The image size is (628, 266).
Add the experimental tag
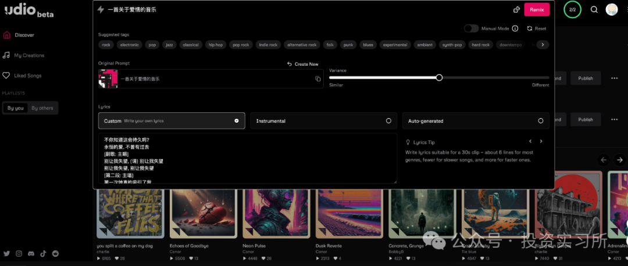pos(395,45)
